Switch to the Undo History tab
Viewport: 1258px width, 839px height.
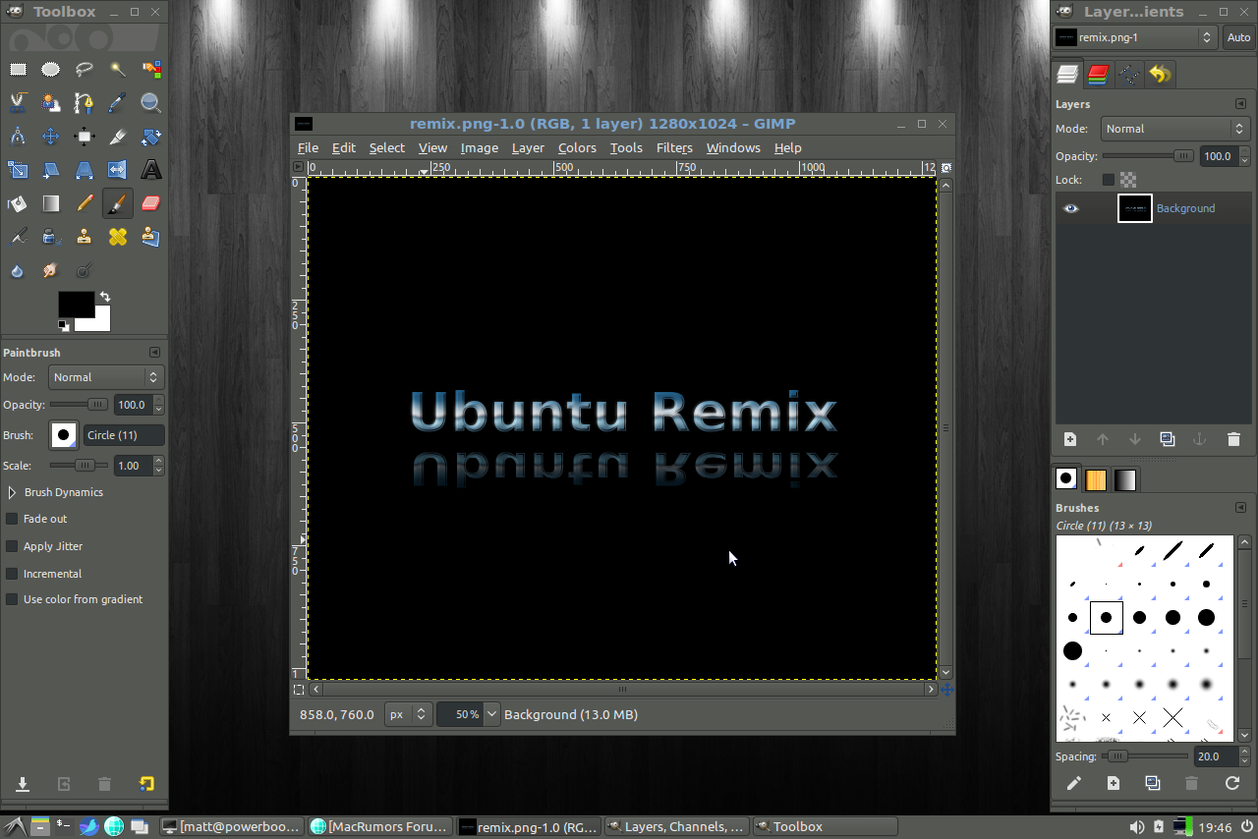(1160, 74)
